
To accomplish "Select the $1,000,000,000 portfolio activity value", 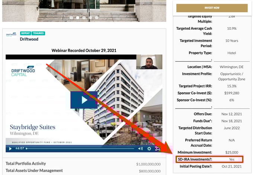I will (x=148, y=164).
